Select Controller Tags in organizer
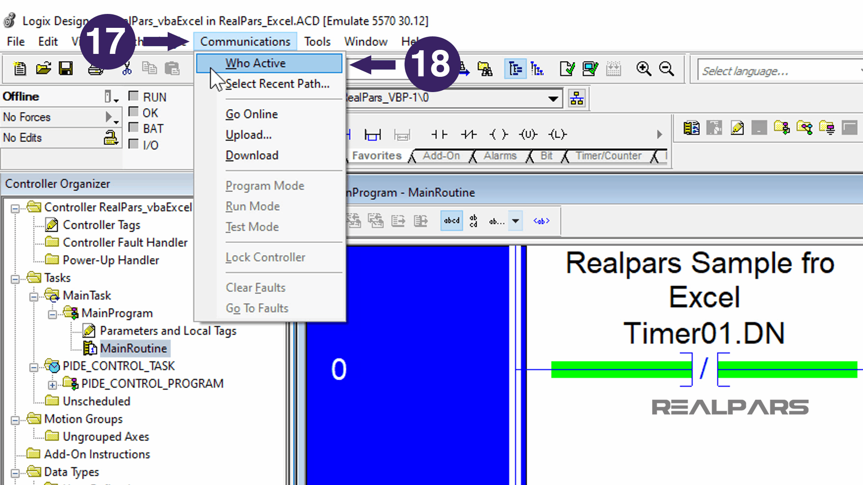 (102, 225)
